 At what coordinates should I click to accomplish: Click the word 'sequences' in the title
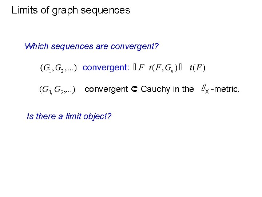[105, 10]
